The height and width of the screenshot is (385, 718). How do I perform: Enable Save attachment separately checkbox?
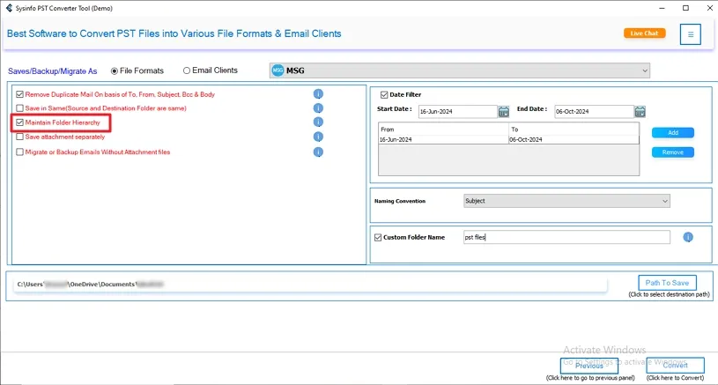coord(20,137)
